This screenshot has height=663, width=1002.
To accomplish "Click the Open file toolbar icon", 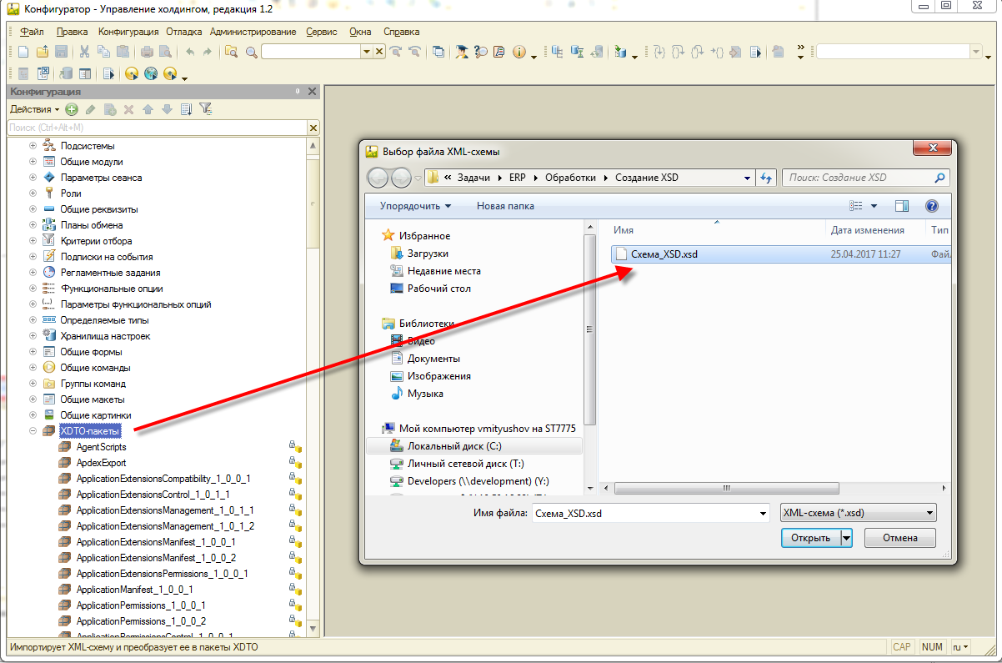I will point(43,52).
